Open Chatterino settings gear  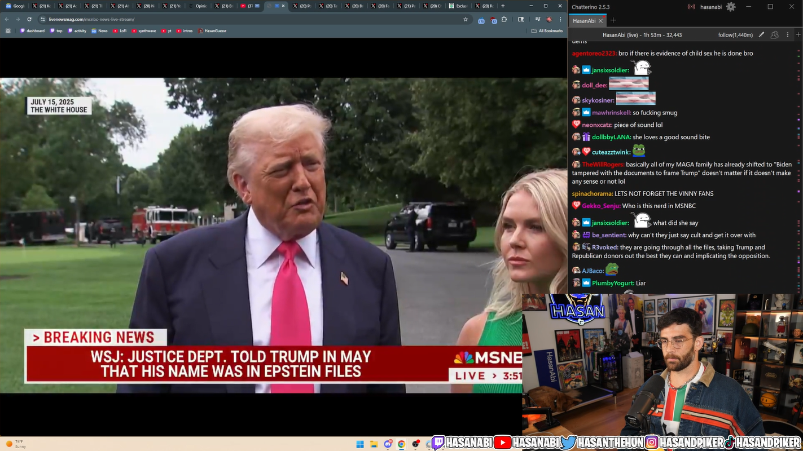[731, 7]
